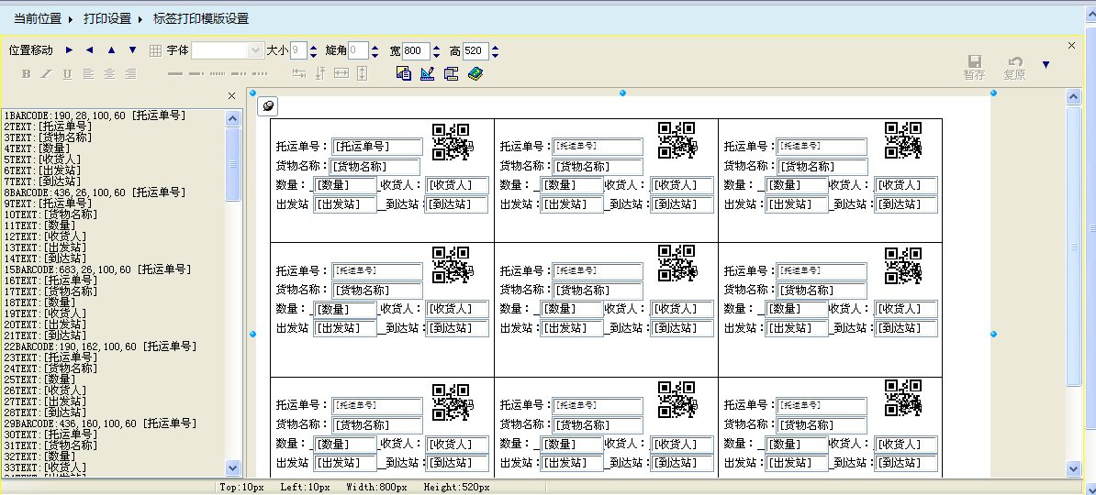Decrease 宽 width with down arrow
Screen dimensions: 1096x495
tap(436, 55)
